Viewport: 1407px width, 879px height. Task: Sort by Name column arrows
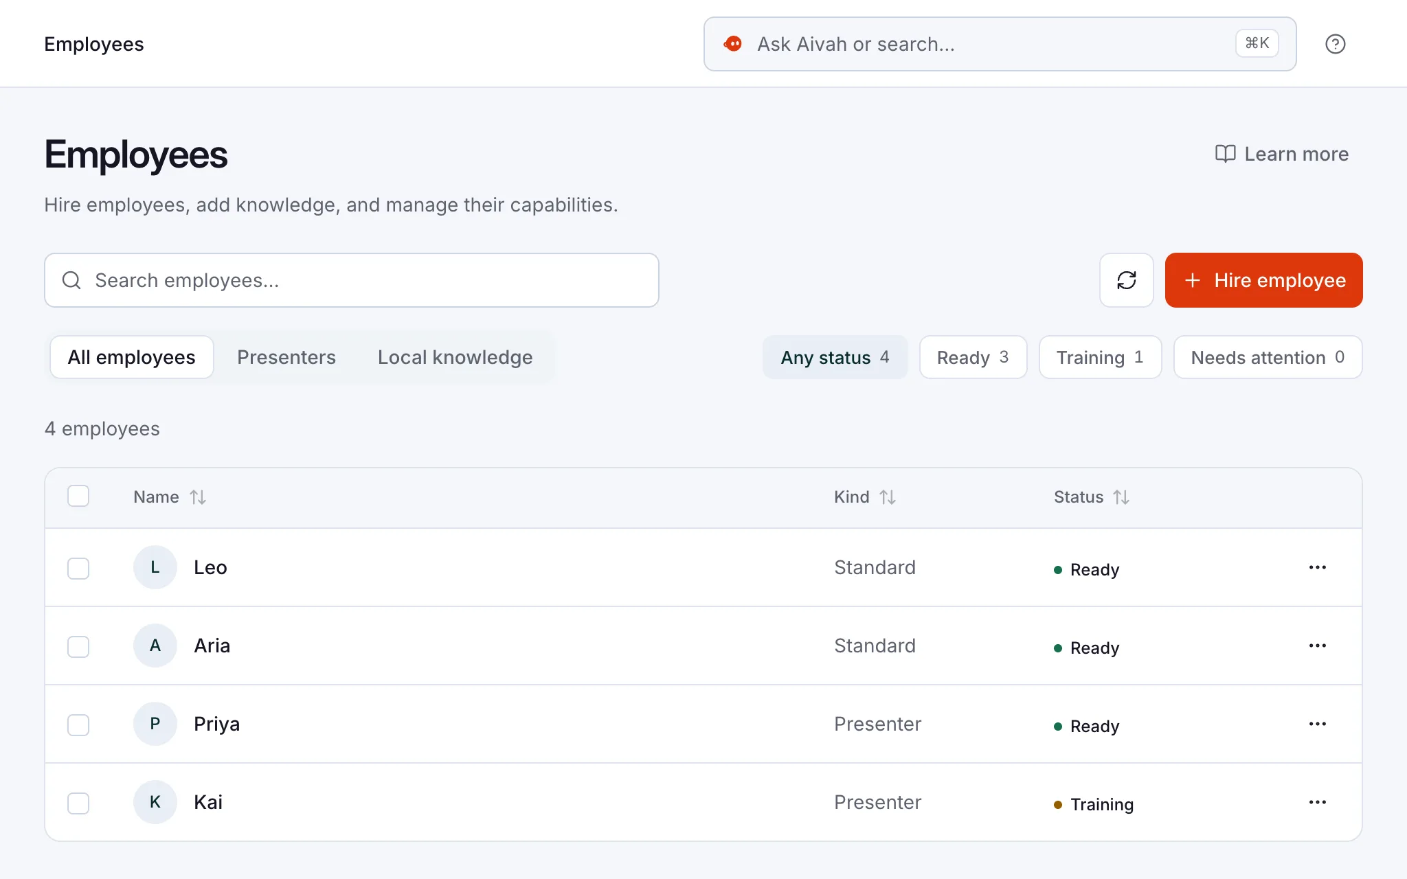[198, 497]
